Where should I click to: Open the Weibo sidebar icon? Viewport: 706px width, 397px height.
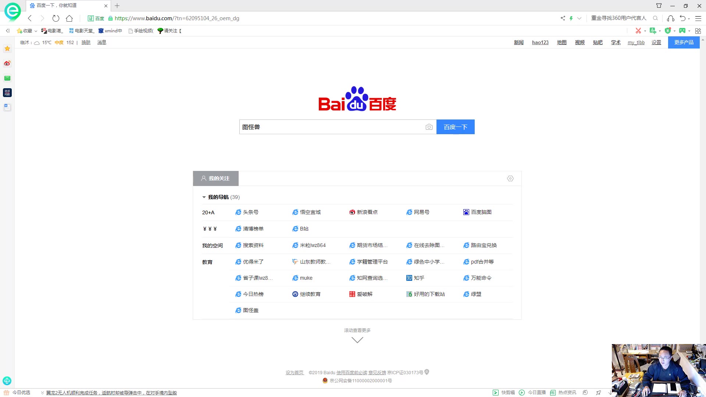coord(7,63)
